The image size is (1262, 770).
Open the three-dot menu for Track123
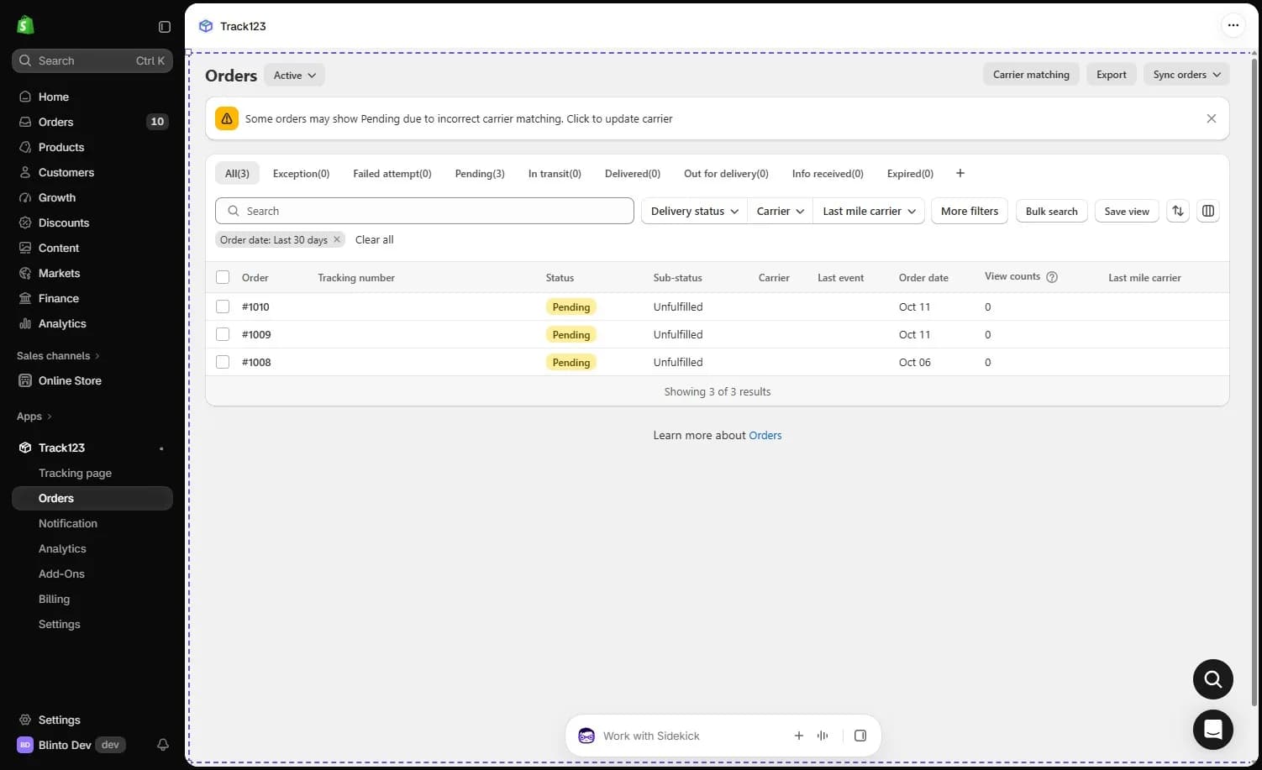click(x=1233, y=25)
